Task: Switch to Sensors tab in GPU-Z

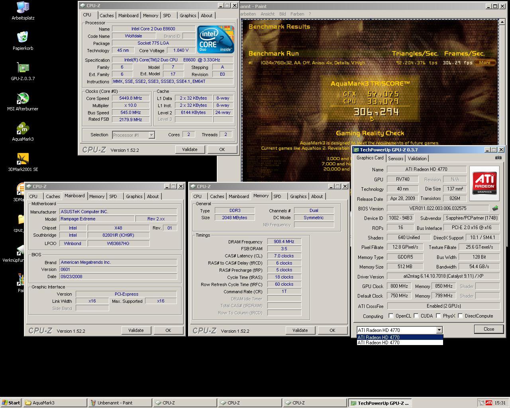Action: [396, 159]
